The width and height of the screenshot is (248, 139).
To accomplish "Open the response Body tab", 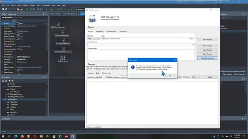I will point(98,73).
